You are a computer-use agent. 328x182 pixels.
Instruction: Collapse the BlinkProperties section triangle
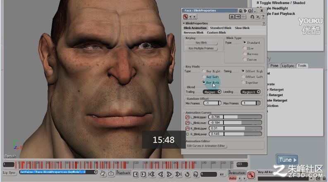(x=184, y=23)
